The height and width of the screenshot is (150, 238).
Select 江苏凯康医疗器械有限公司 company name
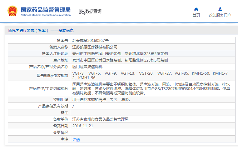coord(95,47)
